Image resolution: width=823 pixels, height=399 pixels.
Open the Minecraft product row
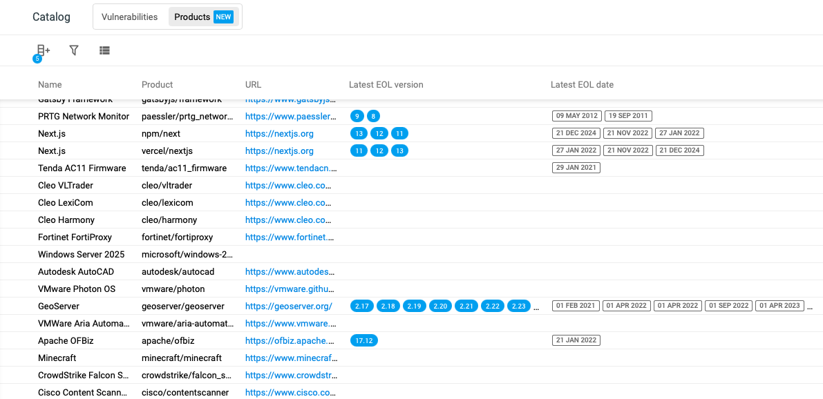(57, 358)
